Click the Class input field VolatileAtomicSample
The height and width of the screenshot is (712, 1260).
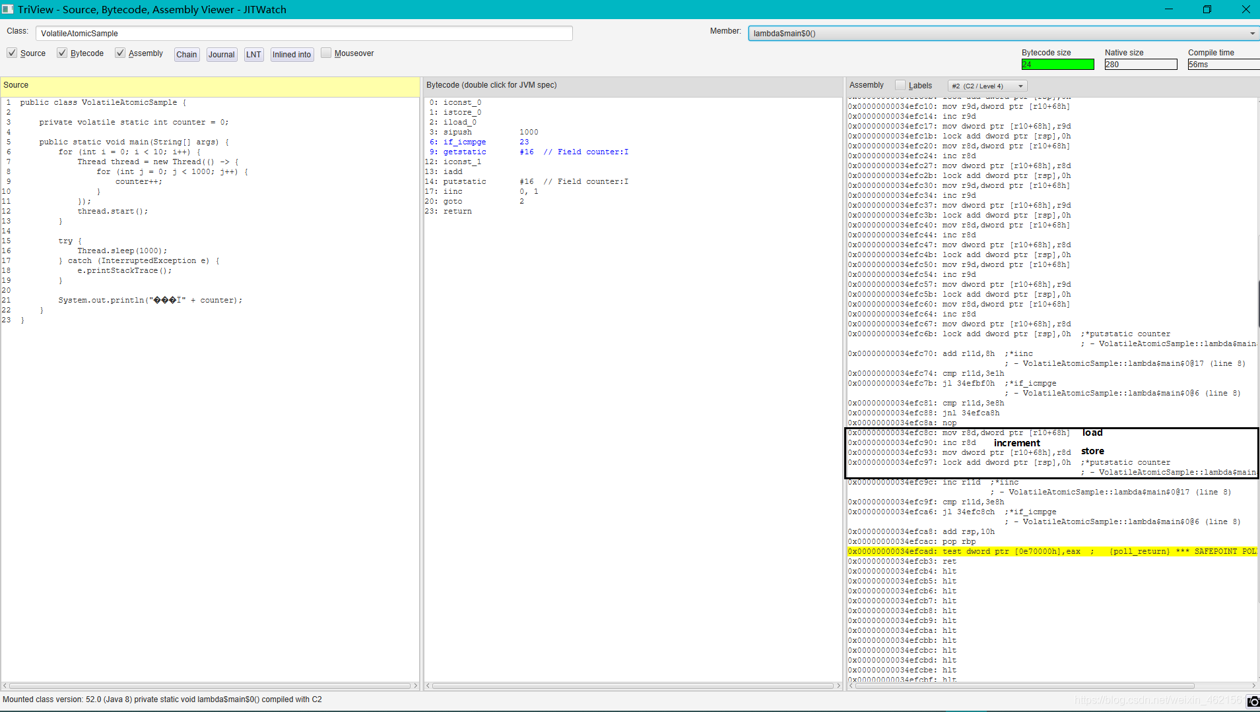304,33
